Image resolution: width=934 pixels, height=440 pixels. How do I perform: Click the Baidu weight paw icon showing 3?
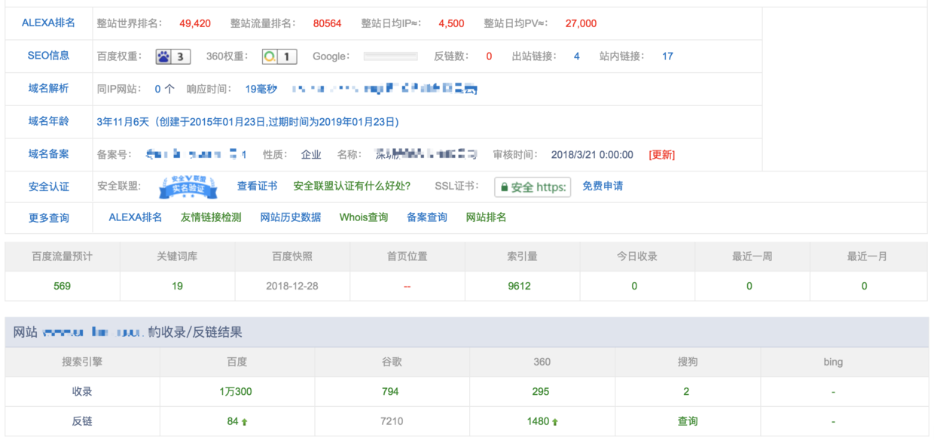coord(172,56)
